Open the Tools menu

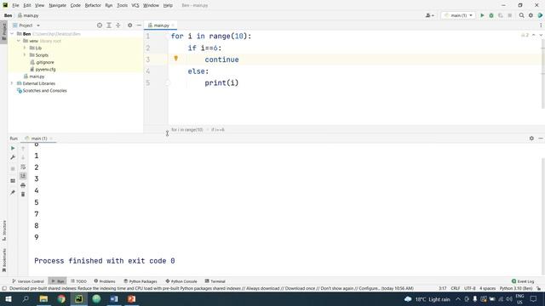122,5
